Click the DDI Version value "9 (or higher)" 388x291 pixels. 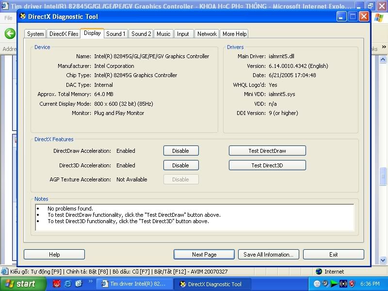tap(283, 113)
